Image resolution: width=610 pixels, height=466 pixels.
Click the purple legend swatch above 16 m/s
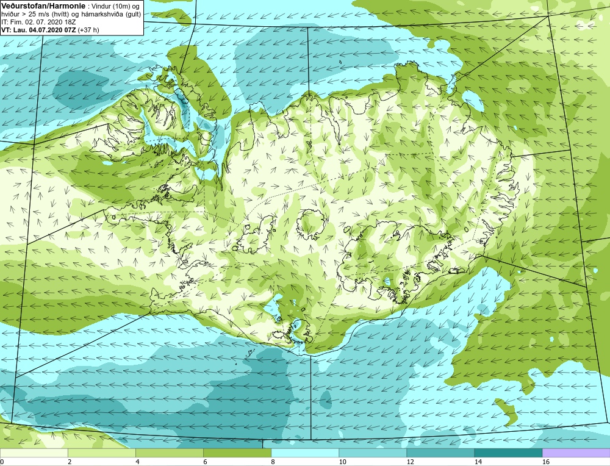576,453
